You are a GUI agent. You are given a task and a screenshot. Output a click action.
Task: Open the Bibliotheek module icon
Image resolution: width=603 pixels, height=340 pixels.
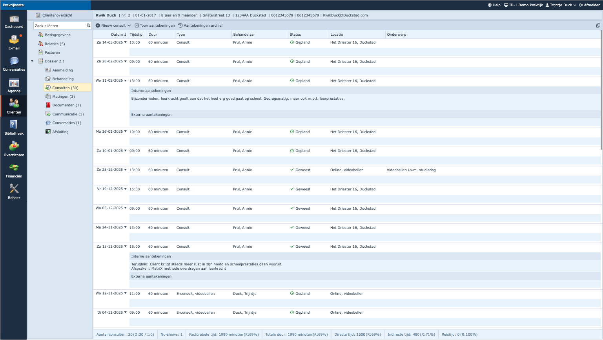[14, 125]
